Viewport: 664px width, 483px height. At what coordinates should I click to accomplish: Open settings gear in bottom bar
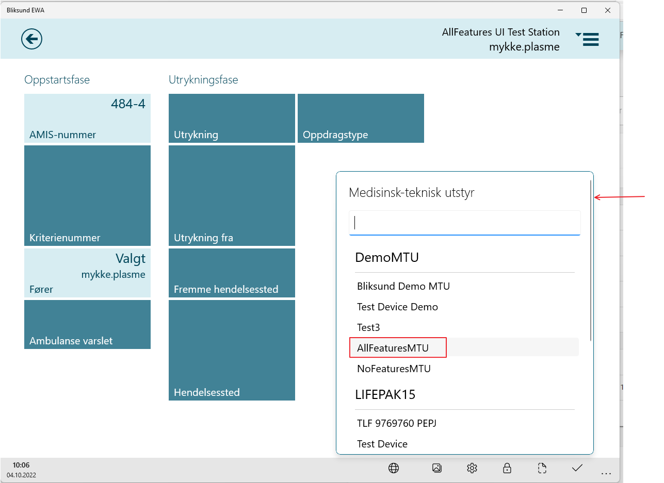pos(472,468)
